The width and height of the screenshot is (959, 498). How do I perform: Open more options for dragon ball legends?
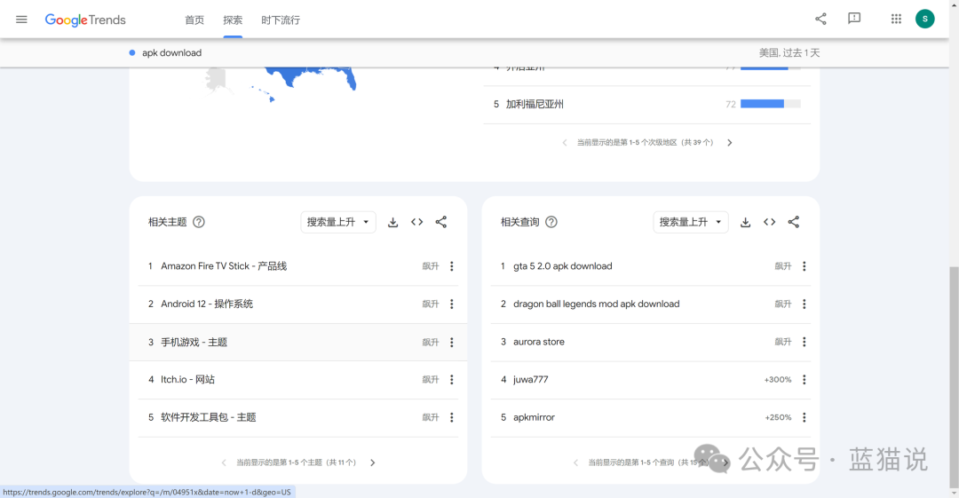coord(804,304)
